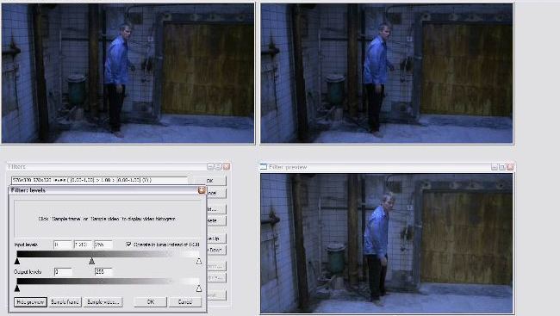560x316 pixels.
Task: Click the input levels white point value 255
Action: coord(103,245)
